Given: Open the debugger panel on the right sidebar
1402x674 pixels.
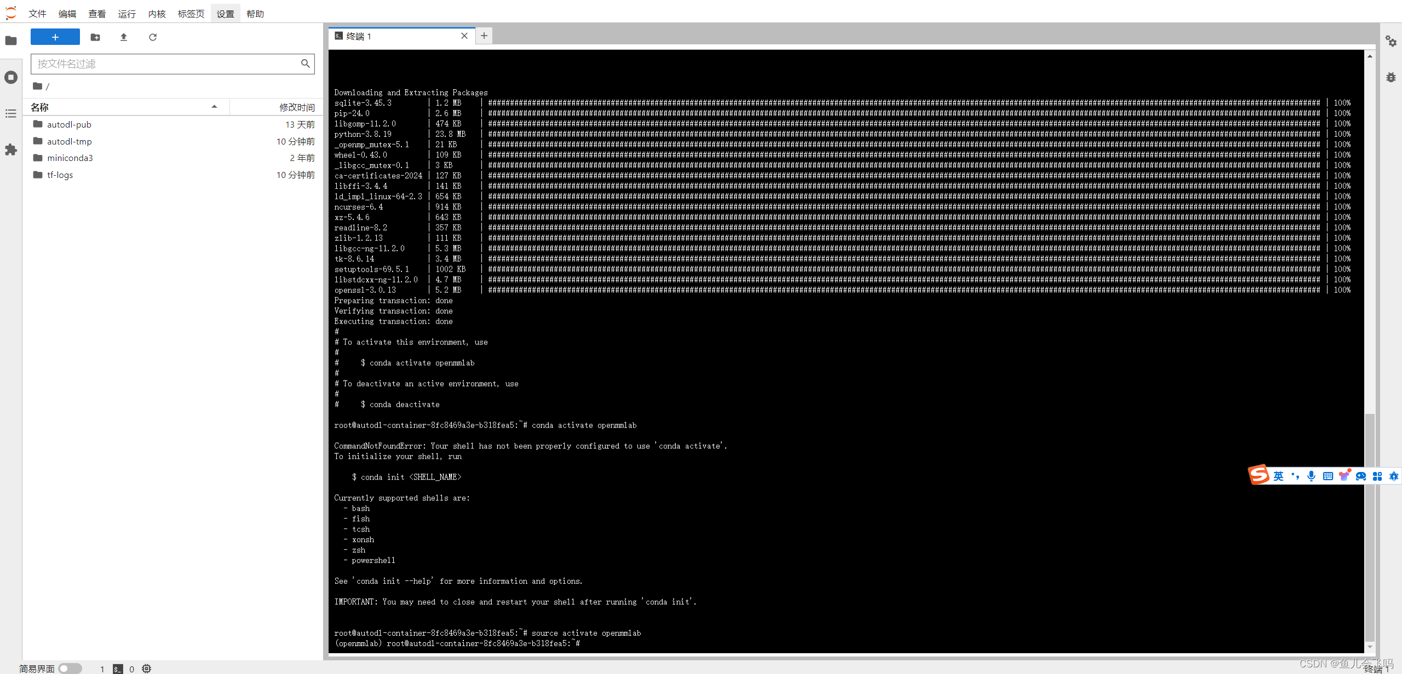Looking at the screenshot, I should (x=1392, y=77).
